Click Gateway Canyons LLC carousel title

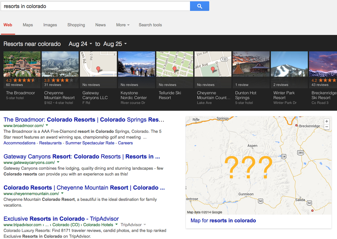click(95, 95)
